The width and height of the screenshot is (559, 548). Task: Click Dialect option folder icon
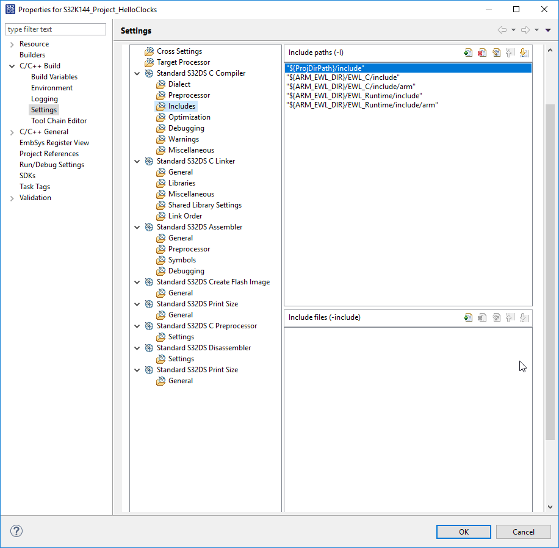pos(160,84)
